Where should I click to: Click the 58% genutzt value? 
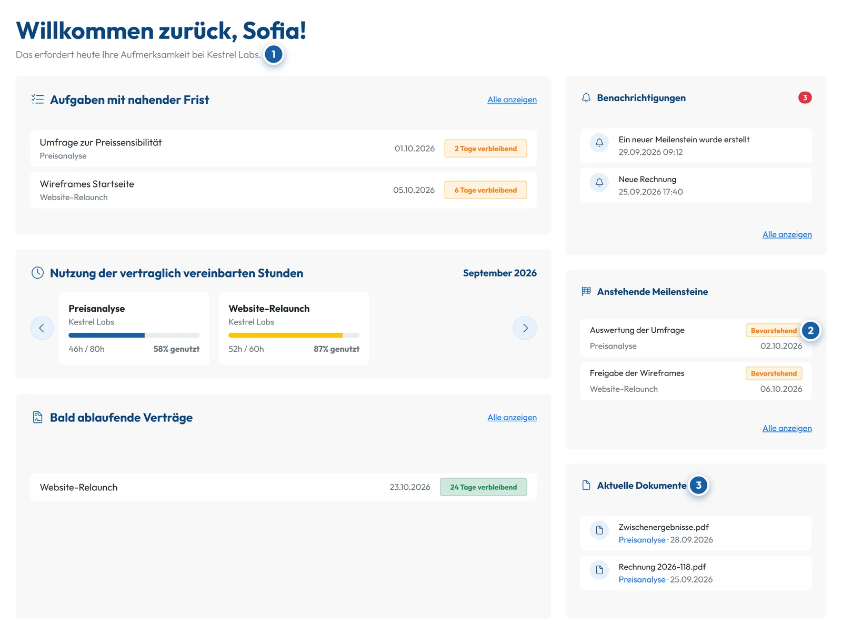point(176,349)
